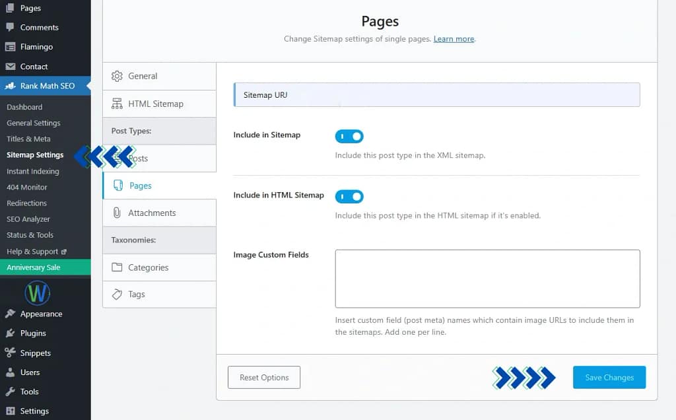Click the Pages page icon in settings panel
Image resolution: width=676 pixels, height=420 pixels.
(x=119, y=186)
